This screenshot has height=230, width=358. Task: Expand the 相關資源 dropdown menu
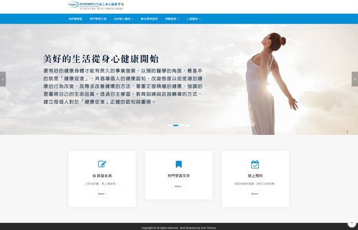[x=172, y=19]
